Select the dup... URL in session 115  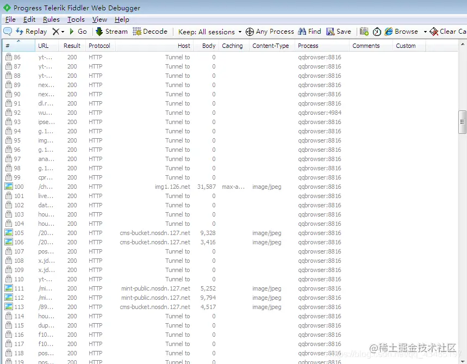coord(46,325)
